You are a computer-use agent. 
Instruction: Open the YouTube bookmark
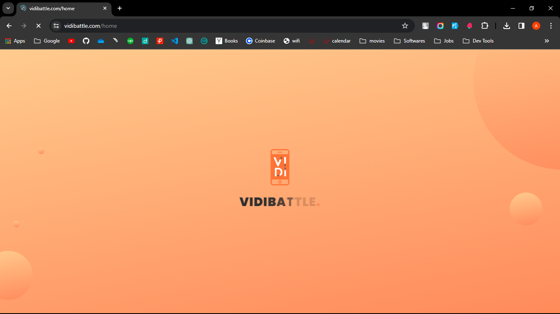pos(71,41)
